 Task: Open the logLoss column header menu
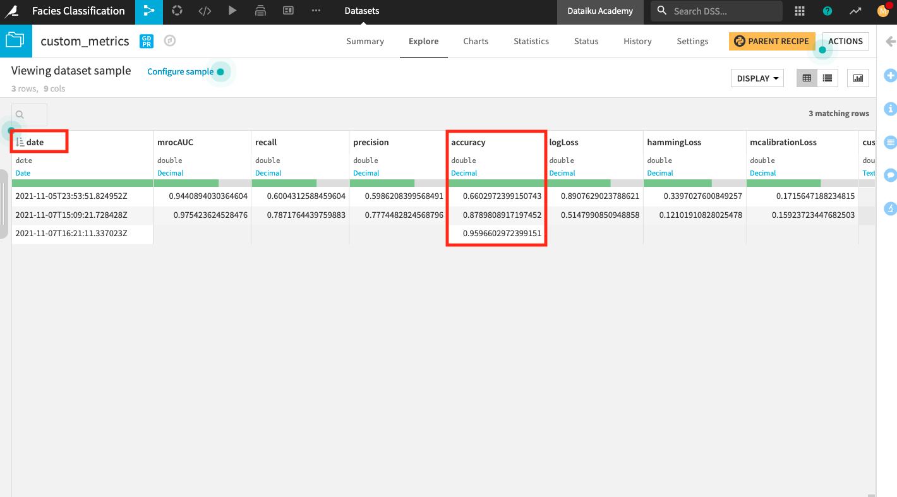(x=563, y=142)
